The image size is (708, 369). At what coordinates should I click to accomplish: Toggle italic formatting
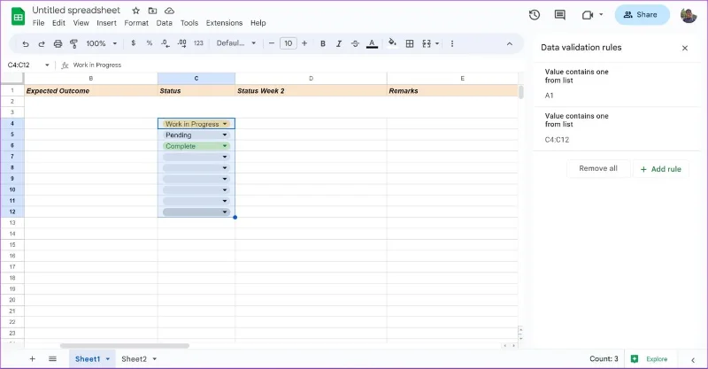pyautogui.click(x=339, y=43)
